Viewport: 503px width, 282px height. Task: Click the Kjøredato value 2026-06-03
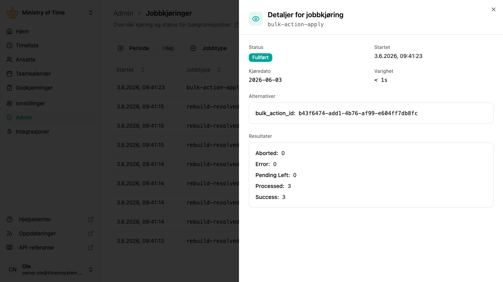[265, 80]
